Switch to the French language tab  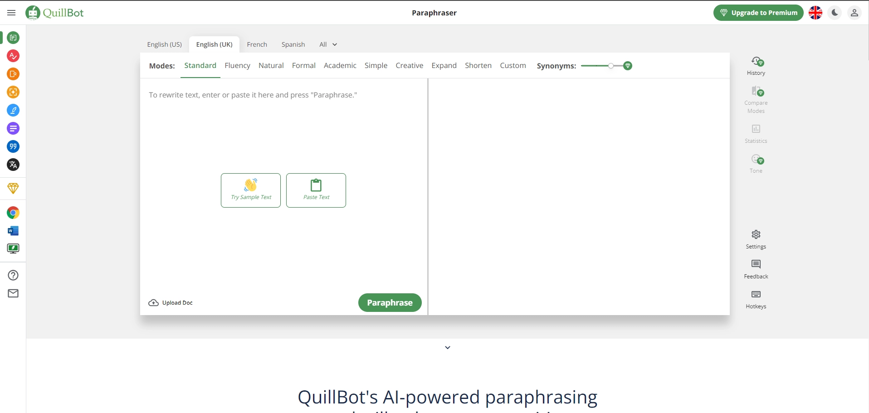coord(257,44)
